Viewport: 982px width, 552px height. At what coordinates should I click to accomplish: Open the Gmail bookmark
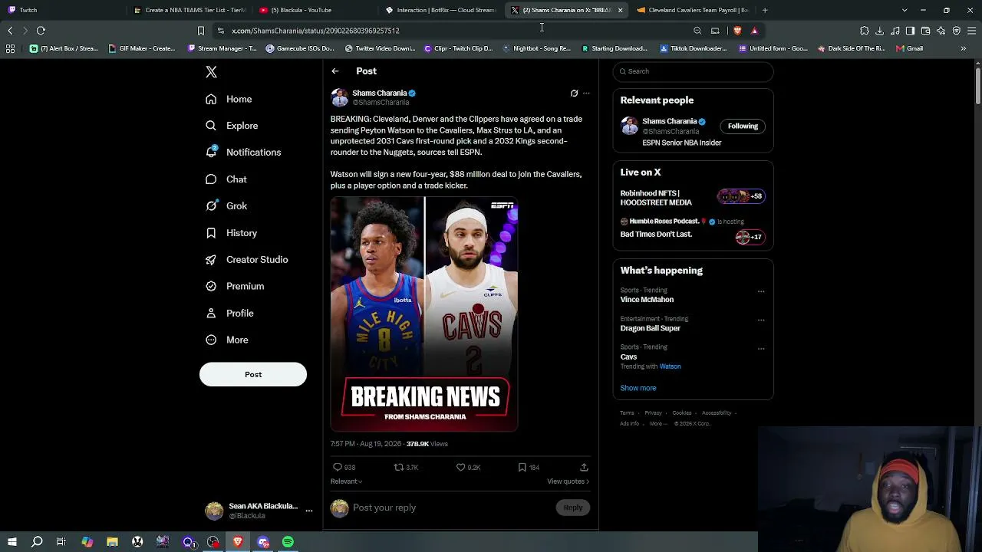click(x=908, y=48)
